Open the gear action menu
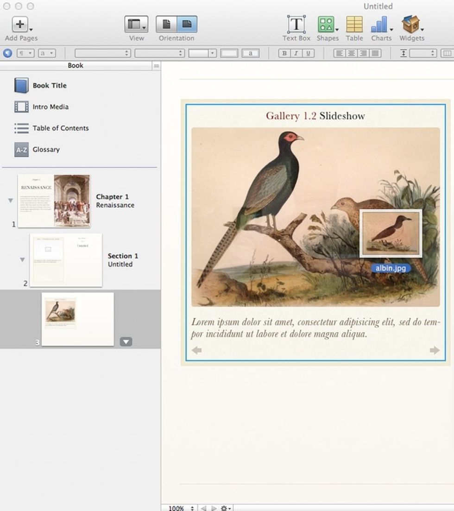The height and width of the screenshot is (511, 454). pos(226,508)
